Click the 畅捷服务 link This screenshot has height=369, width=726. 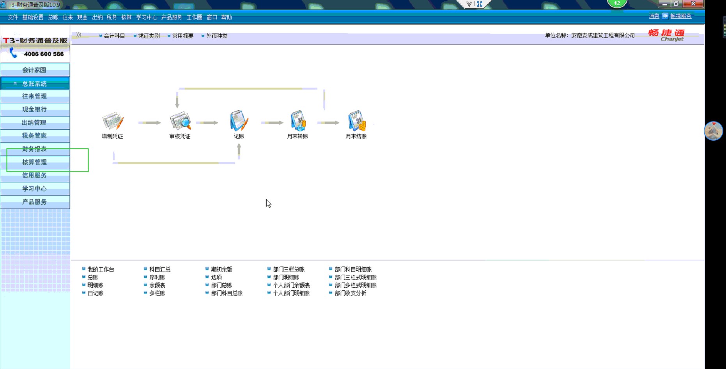click(x=681, y=16)
